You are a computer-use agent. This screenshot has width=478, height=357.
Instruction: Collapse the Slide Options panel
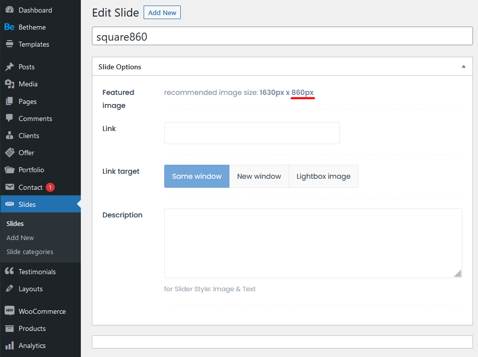coord(463,67)
